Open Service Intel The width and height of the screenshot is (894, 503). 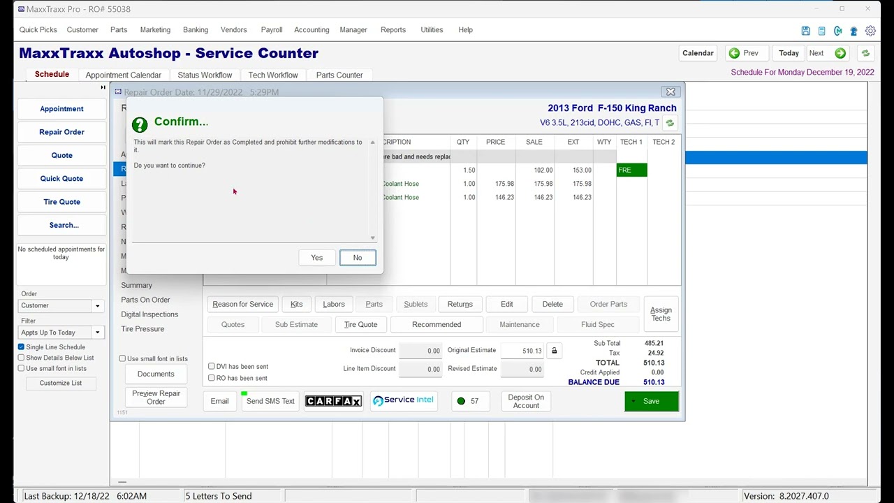coord(404,401)
